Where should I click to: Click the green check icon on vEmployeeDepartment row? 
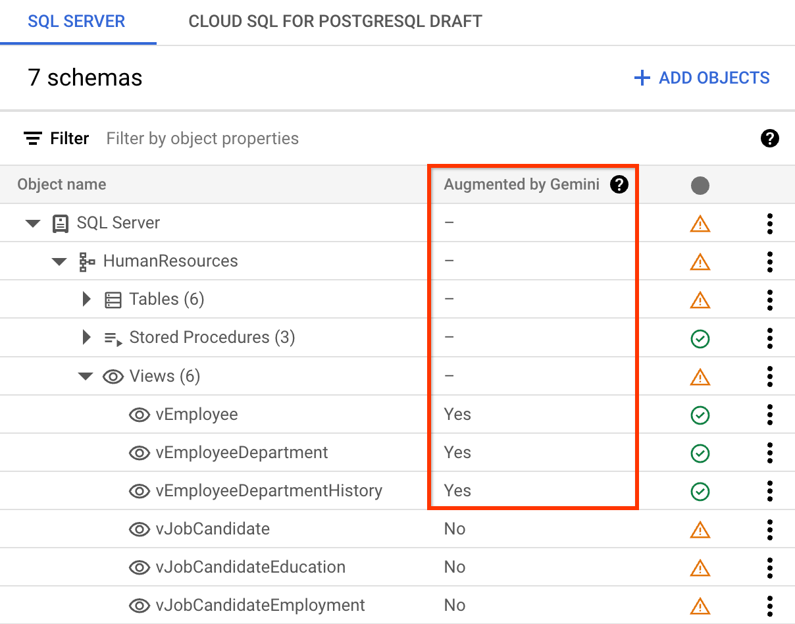700,453
